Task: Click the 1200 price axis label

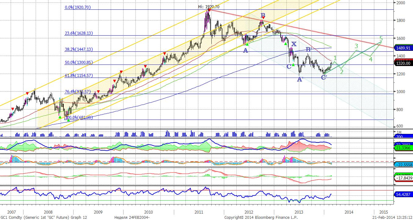Action: pos(401,74)
